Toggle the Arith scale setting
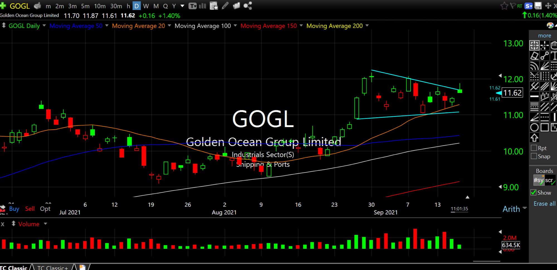Viewport: 557px width, 270px height. (511, 209)
